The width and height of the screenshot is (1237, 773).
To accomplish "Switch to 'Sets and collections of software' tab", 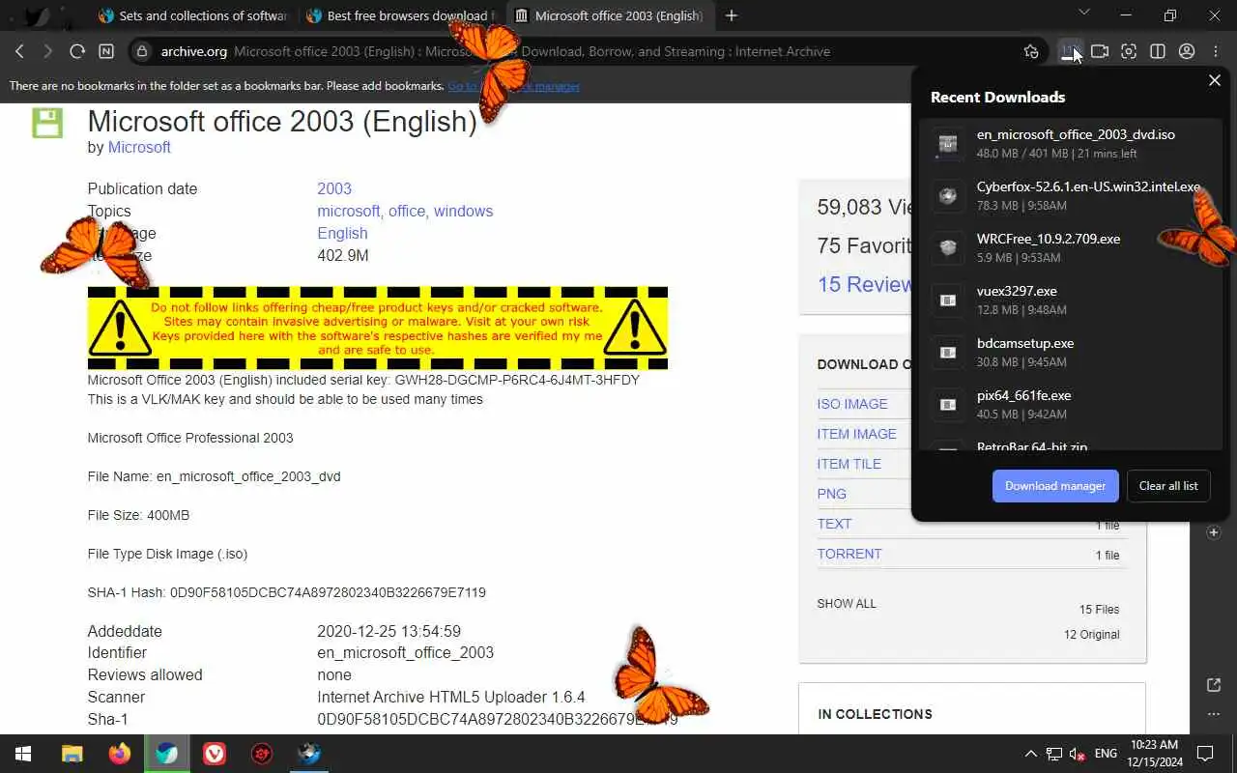I will [193, 15].
